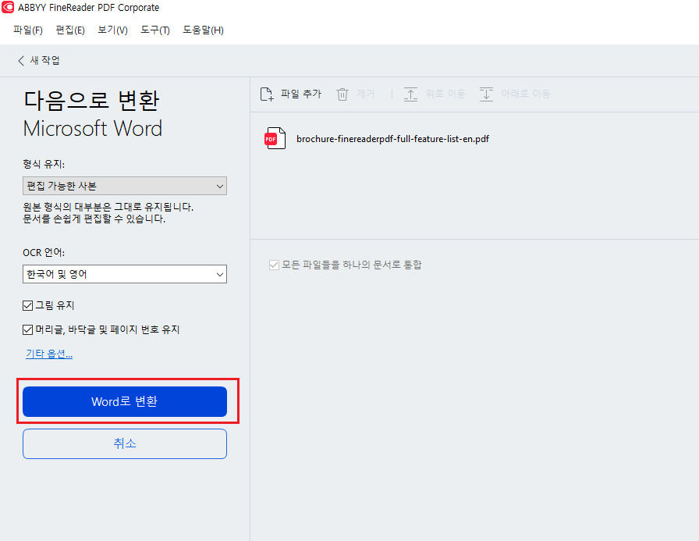
Task: Click the move up arrow icon
Action: tap(410, 94)
